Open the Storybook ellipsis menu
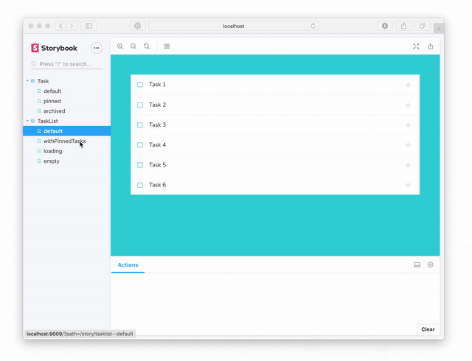The width and height of the screenshot is (472, 361). (x=97, y=48)
